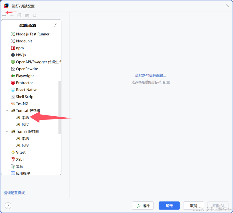Click the TestNG icon
Viewport: 233px width, 213px height.
pos(13,104)
